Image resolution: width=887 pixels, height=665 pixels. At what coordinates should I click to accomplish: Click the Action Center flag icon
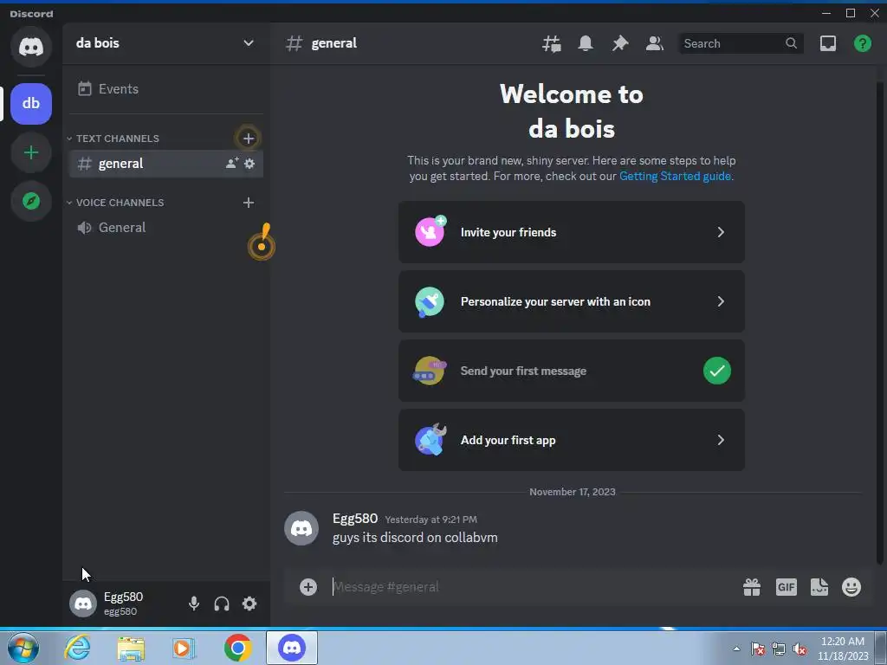click(757, 649)
